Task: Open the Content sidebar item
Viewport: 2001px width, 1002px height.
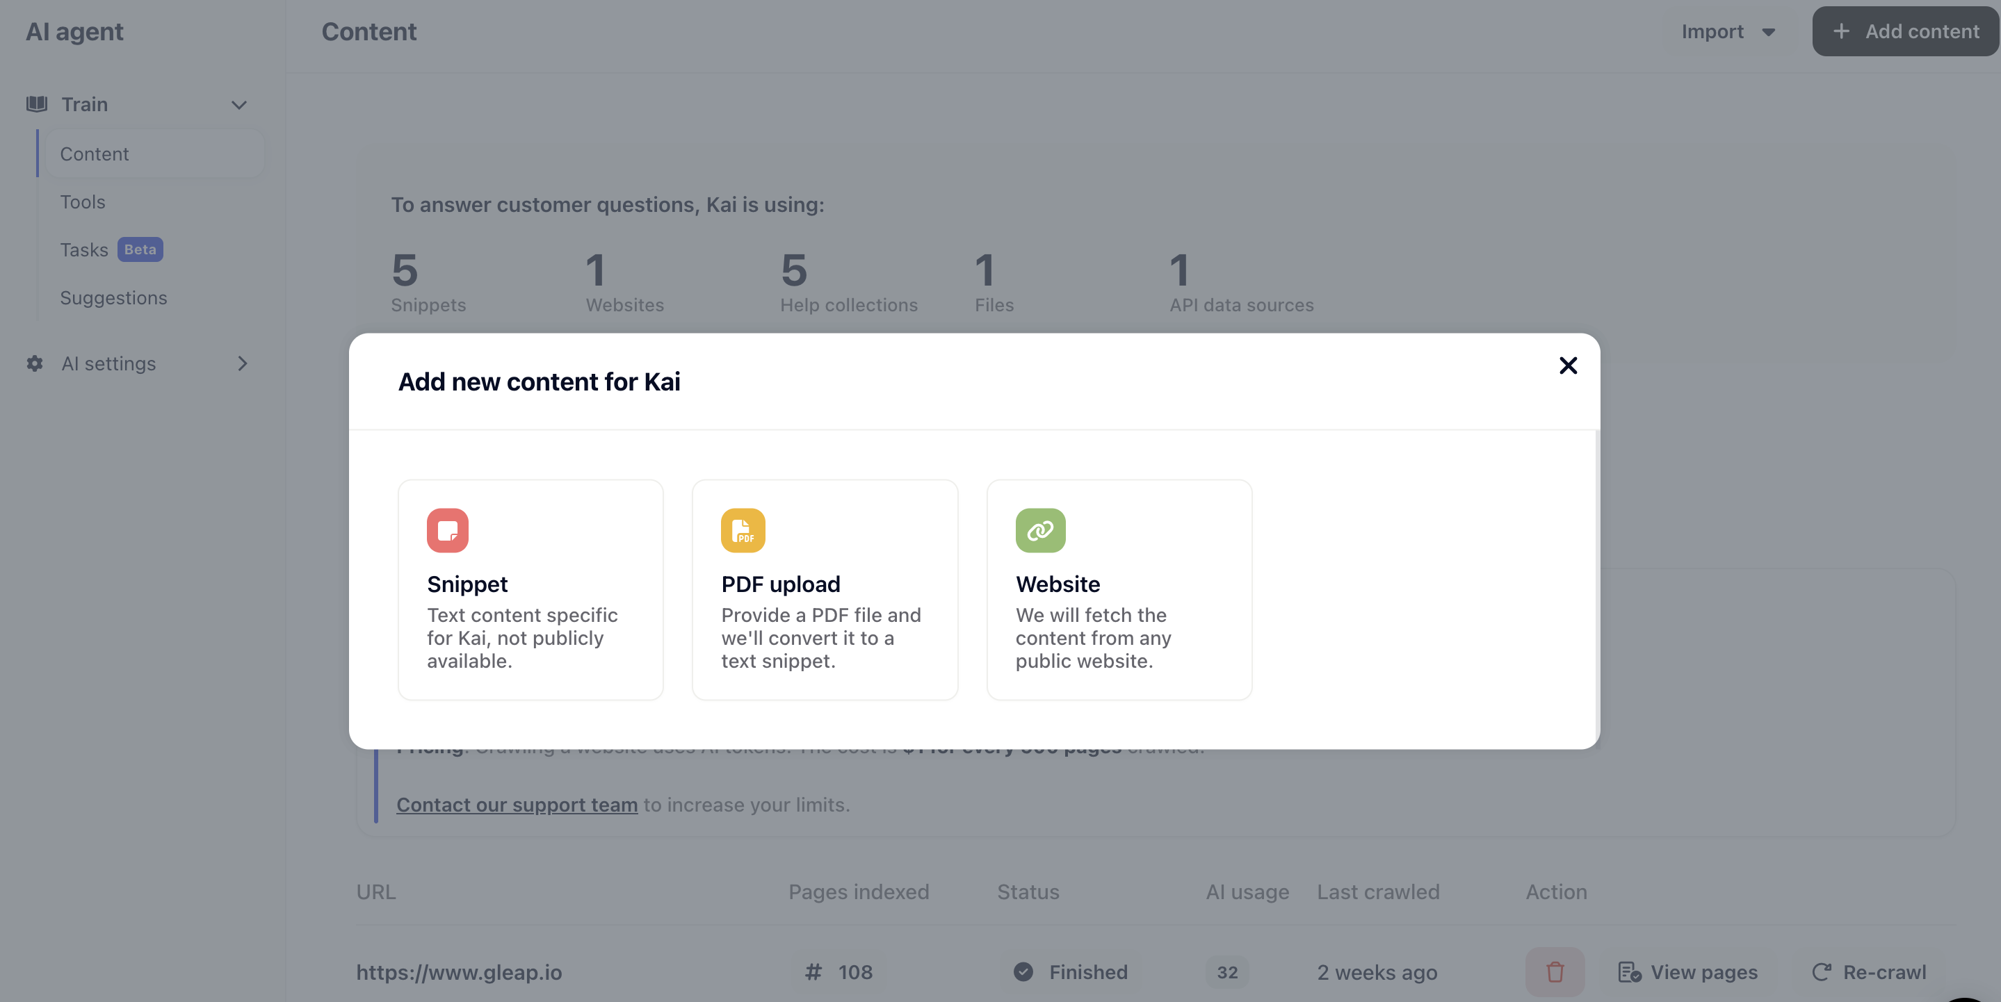Action: coord(154,154)
